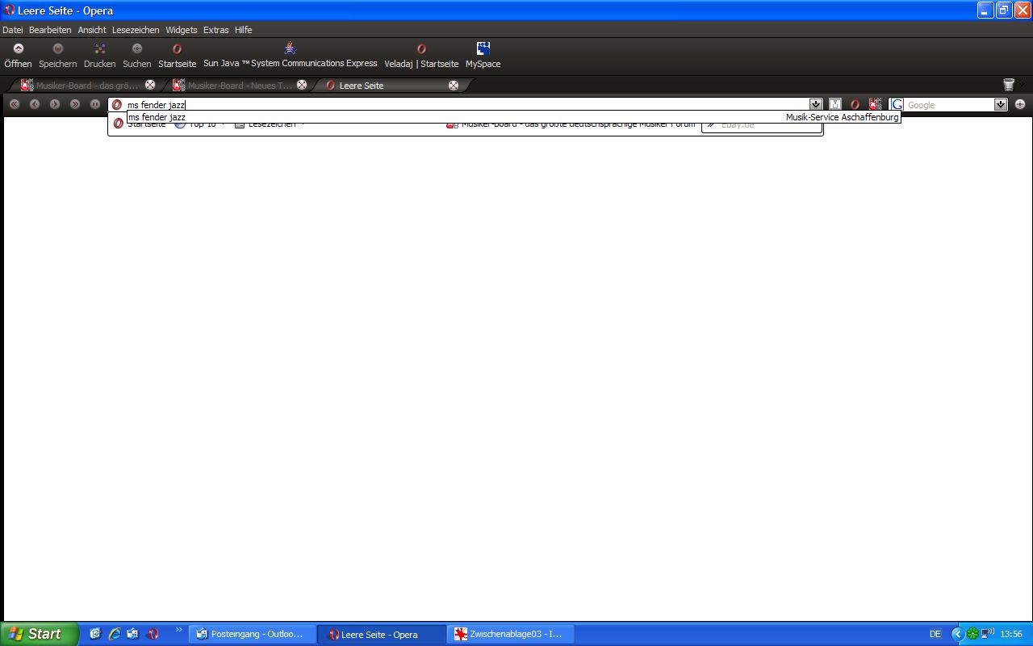Click the round icon right of the Google search
The width and height of the screenshot is (1033, 646).
[x=1020, y=104]
